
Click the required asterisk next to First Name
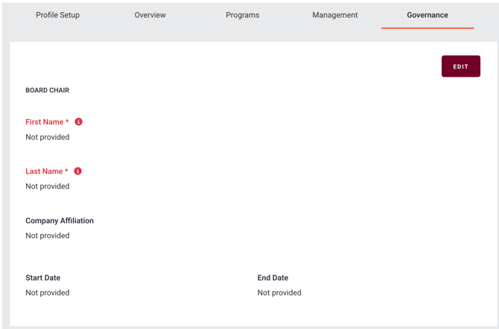click(x=67, y=122)
